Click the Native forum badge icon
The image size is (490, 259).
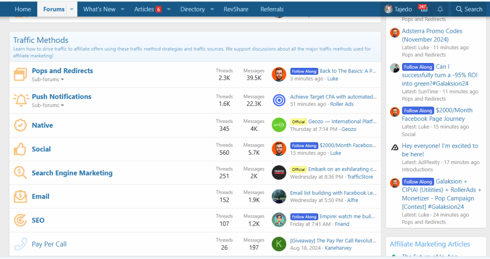[20, 125]
